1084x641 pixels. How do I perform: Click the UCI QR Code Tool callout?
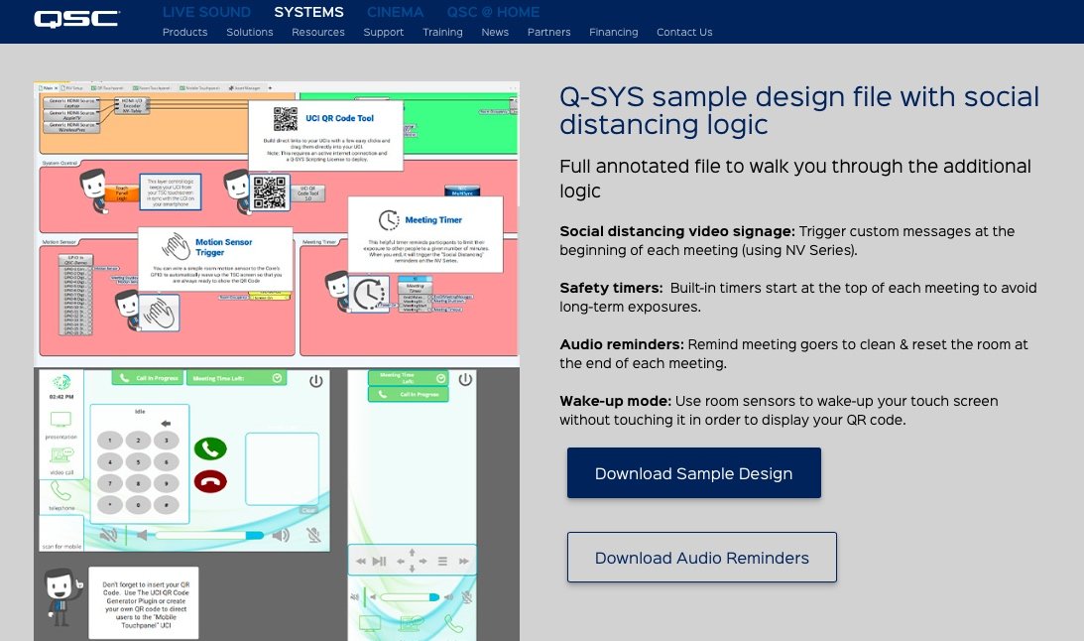click(325, 136)
